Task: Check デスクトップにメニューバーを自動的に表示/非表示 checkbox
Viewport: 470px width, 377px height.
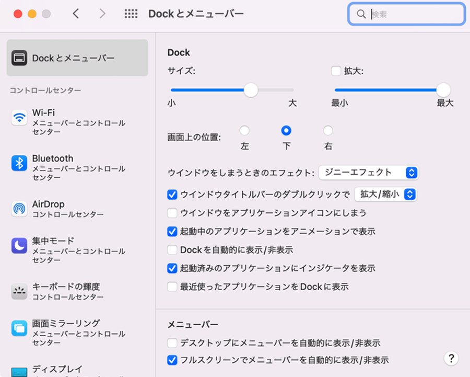Action: pyautogui.click(x=172, y=343)
